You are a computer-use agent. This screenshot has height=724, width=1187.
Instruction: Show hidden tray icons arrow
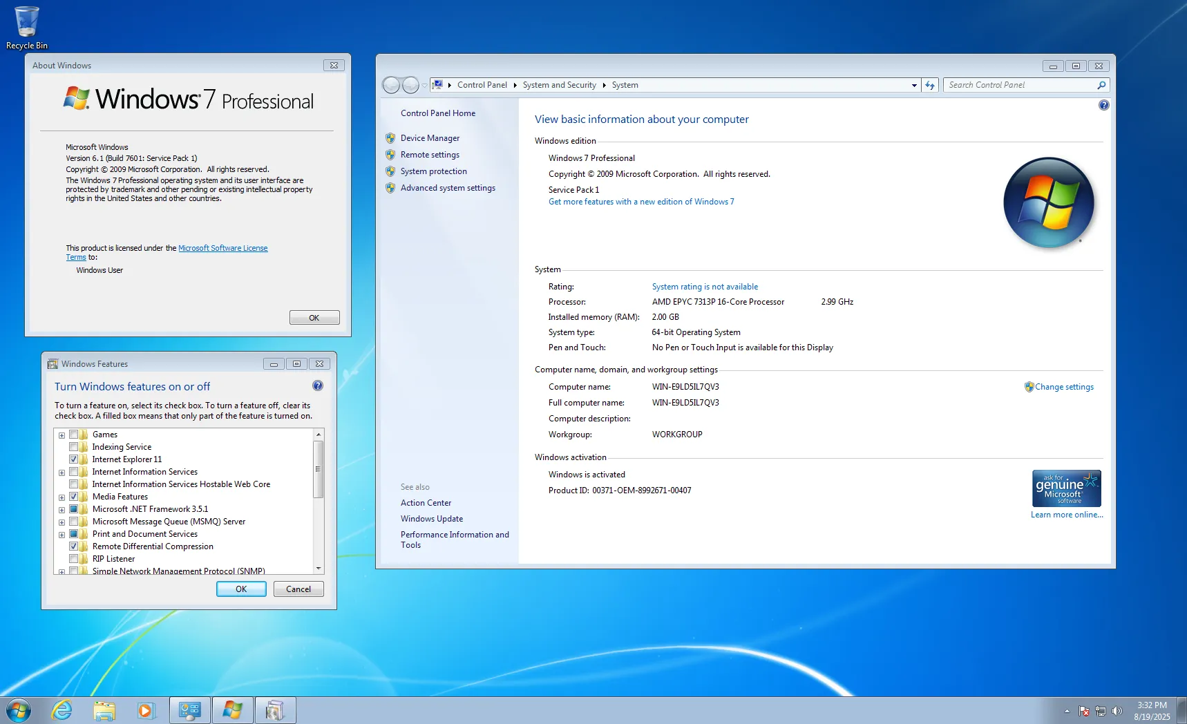1067,711
